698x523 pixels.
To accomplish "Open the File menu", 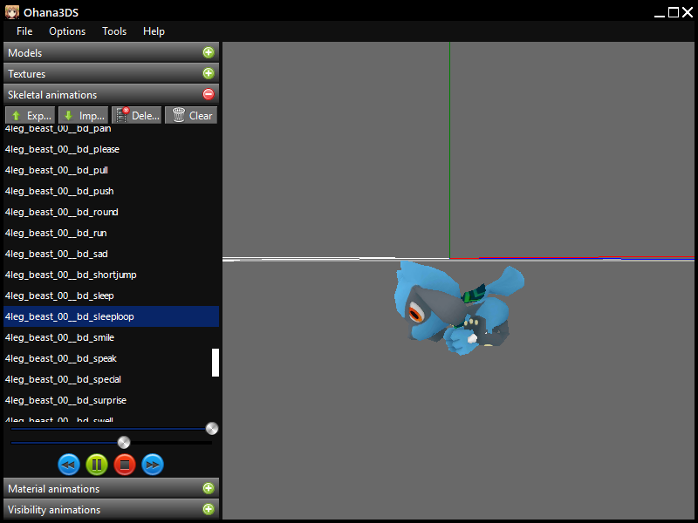I will [24, 31].
